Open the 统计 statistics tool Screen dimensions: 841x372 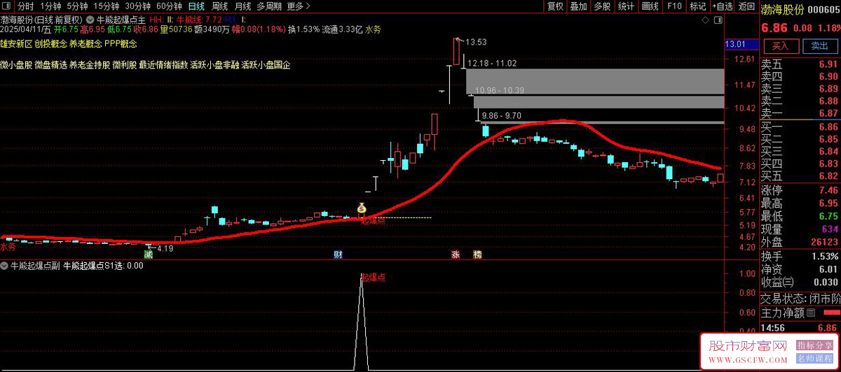[x=626, y=6]
